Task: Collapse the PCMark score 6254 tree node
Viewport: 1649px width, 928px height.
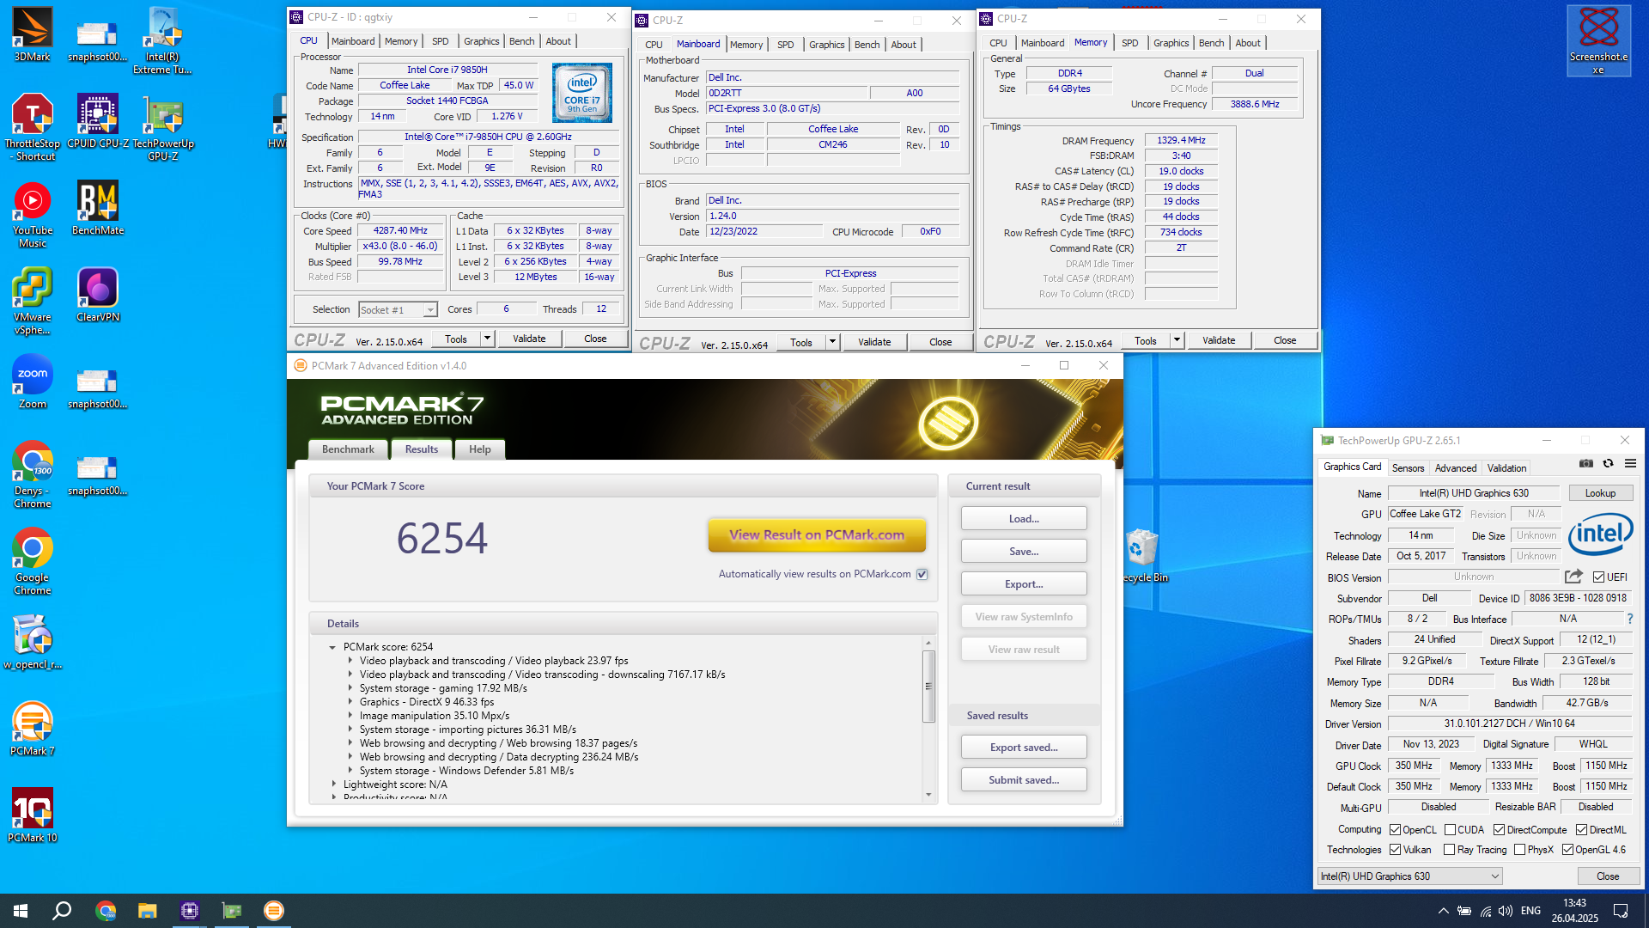Action: pyautogui.click(x=332, y=647)
